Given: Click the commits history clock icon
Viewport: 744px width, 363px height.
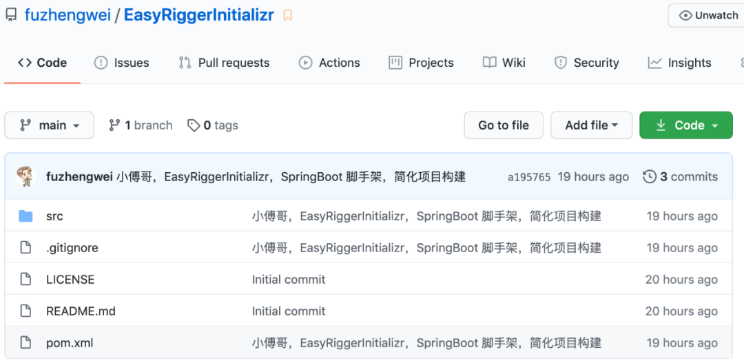Looking at the screenshot, I should tap(649, 177).
